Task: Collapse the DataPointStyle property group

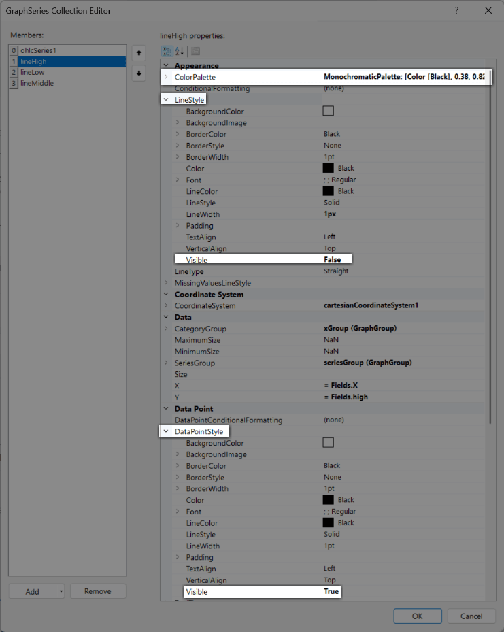Action: (166, 431)
